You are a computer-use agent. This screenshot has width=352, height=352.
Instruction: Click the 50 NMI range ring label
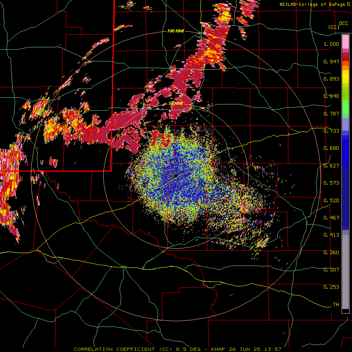(x=176, y=104)
